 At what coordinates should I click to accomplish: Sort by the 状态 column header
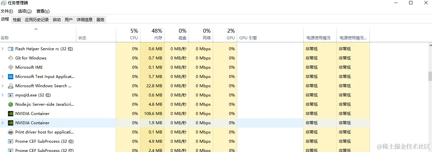pyautogui.click(x=96, y=35)
